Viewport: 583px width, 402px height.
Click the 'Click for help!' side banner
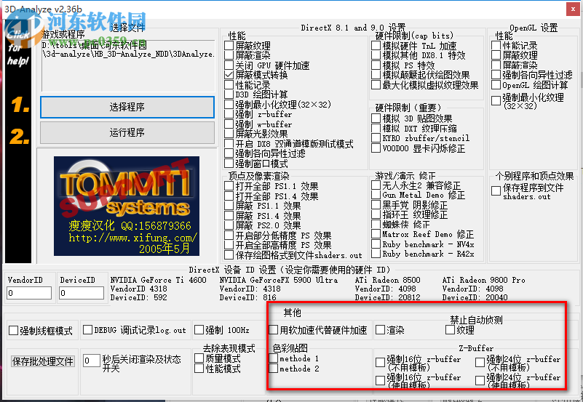click(x=17, y=141)
